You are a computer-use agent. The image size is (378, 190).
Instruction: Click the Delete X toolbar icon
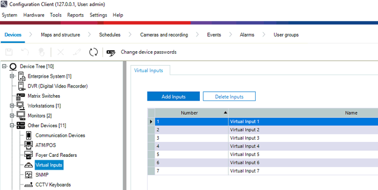pos(60,52)
